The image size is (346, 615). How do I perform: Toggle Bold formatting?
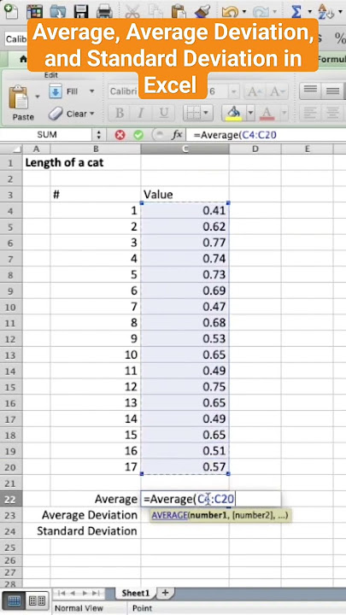[120, 114]
